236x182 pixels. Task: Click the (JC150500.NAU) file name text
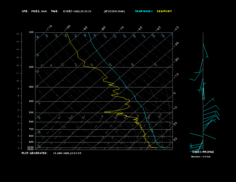coord(114,11)
